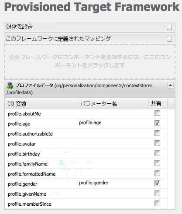This screenshot has height=214, width=182.
Task: Check the share box for profile.givenName
Action: point(157,194)
